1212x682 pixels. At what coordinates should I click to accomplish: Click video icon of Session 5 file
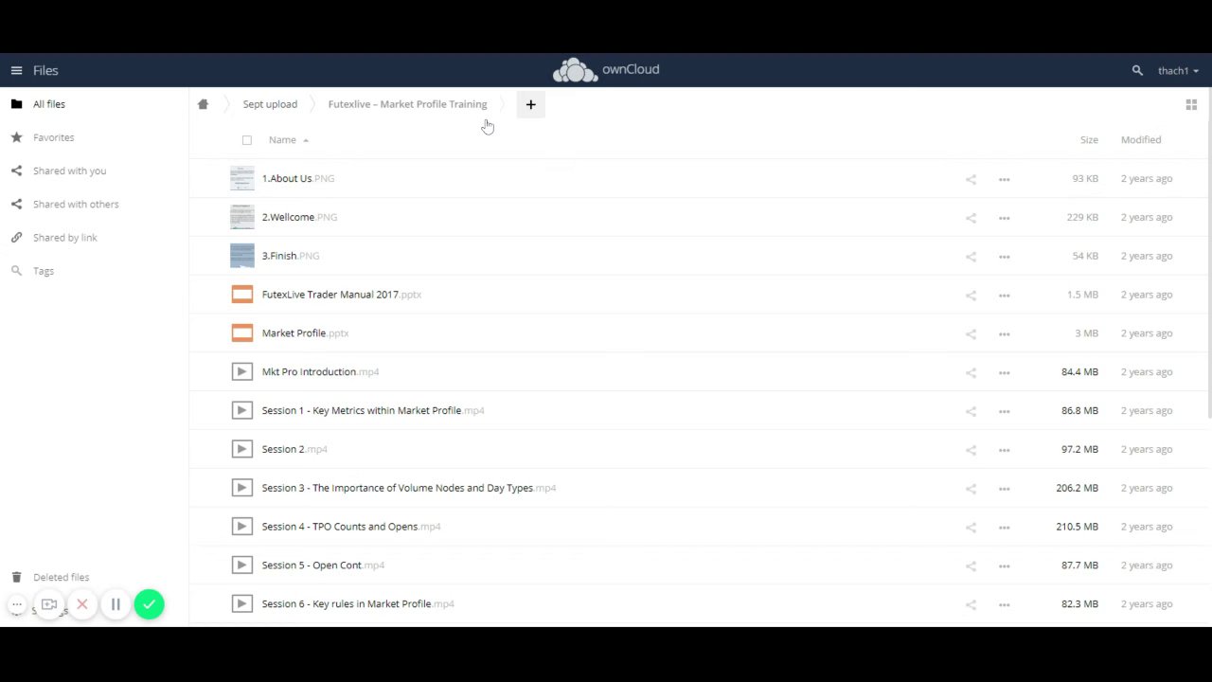(x=242, y=565)
